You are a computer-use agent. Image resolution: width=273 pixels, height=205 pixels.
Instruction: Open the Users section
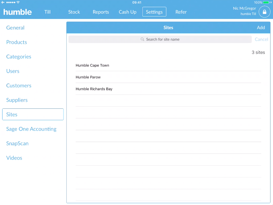click(13, 71)
